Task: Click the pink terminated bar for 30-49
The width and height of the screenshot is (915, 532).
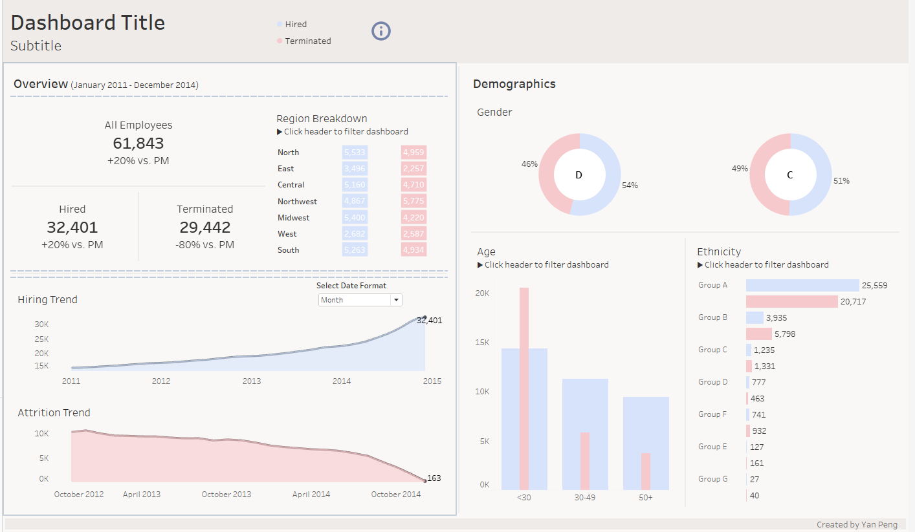Action: coord(585,461)
